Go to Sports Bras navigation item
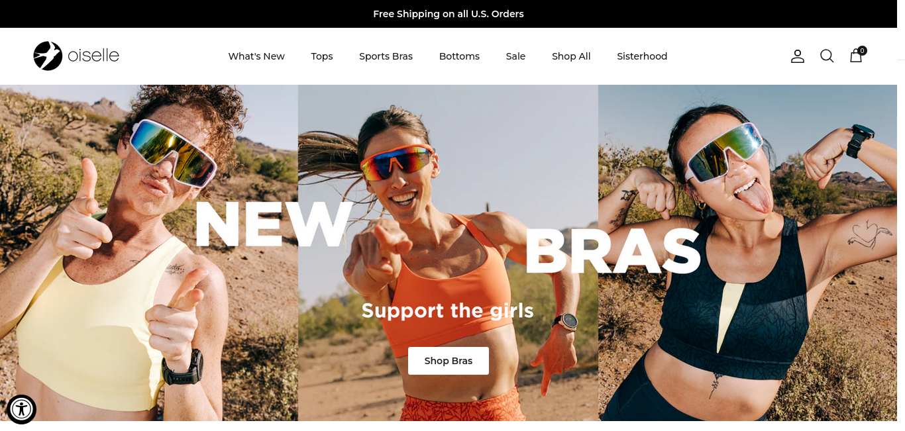The width and height of the screenshot is (905, 431). pyautogui.click(x=386, y=56)
